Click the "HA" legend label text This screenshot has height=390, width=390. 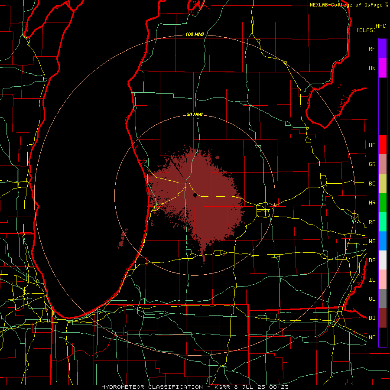372,145
